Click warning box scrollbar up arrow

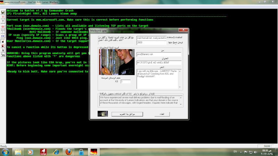[181, 98]
